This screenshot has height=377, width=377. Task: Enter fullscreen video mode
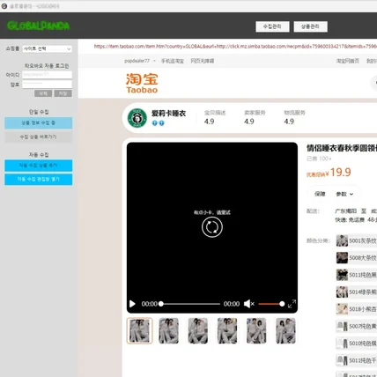pos(292,304)
